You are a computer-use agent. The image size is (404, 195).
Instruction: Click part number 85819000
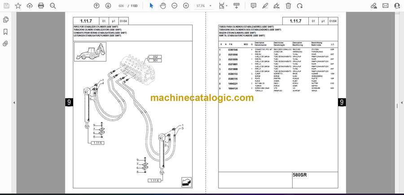point(233,69)
